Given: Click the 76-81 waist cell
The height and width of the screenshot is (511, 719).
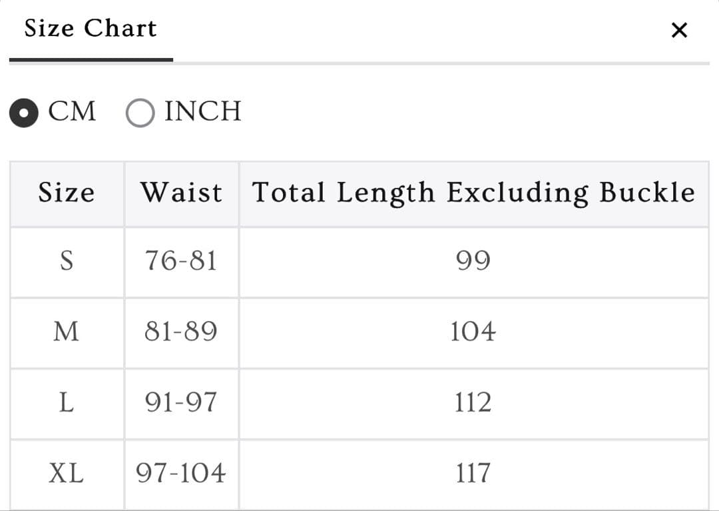Looking at the screenshot, I should pyautogui.click(x=181, y=260).
